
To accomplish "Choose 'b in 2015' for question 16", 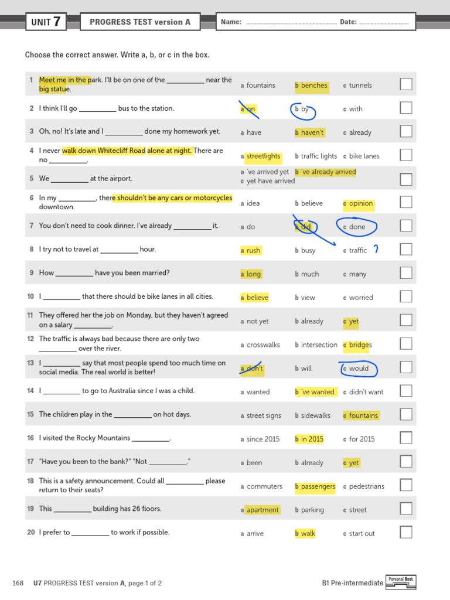I will coord(310,439).
